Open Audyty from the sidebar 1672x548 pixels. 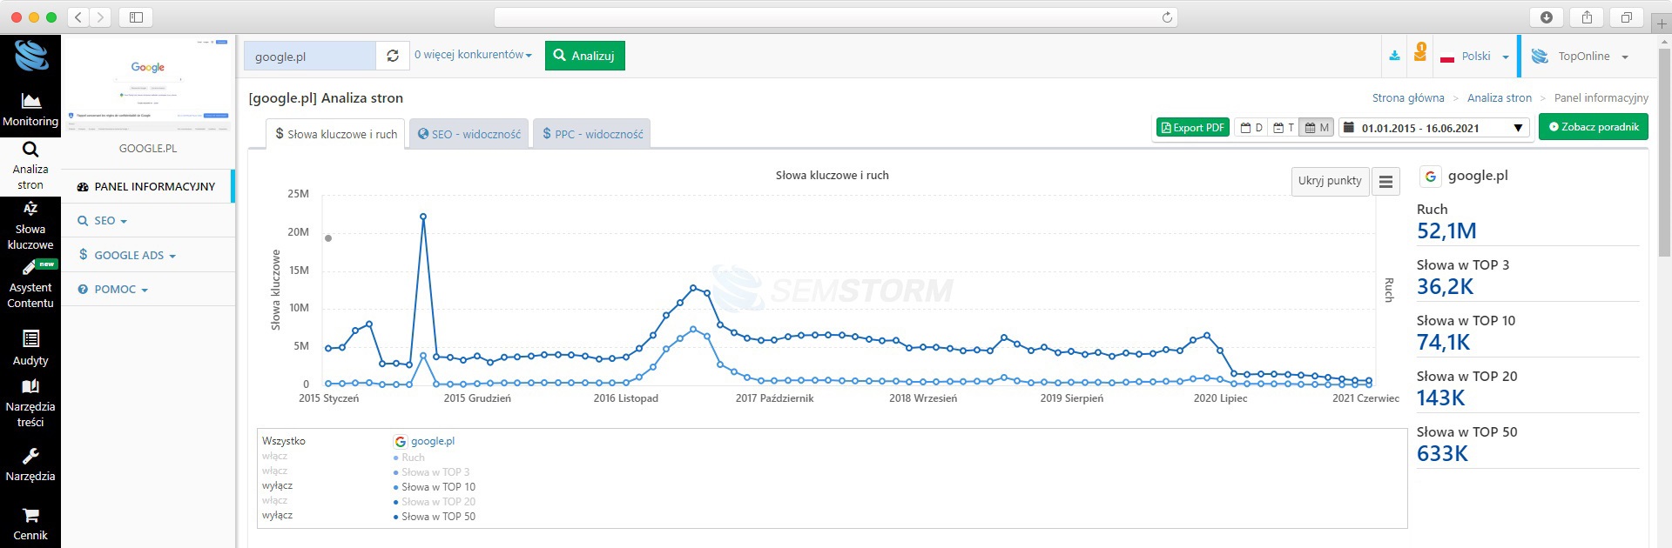30,348
